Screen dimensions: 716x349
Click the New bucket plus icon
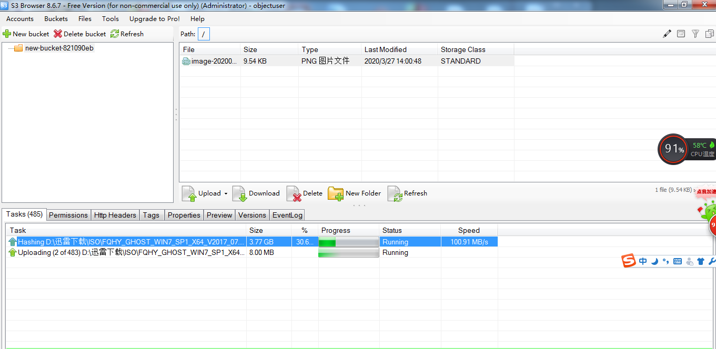(7, 34)
